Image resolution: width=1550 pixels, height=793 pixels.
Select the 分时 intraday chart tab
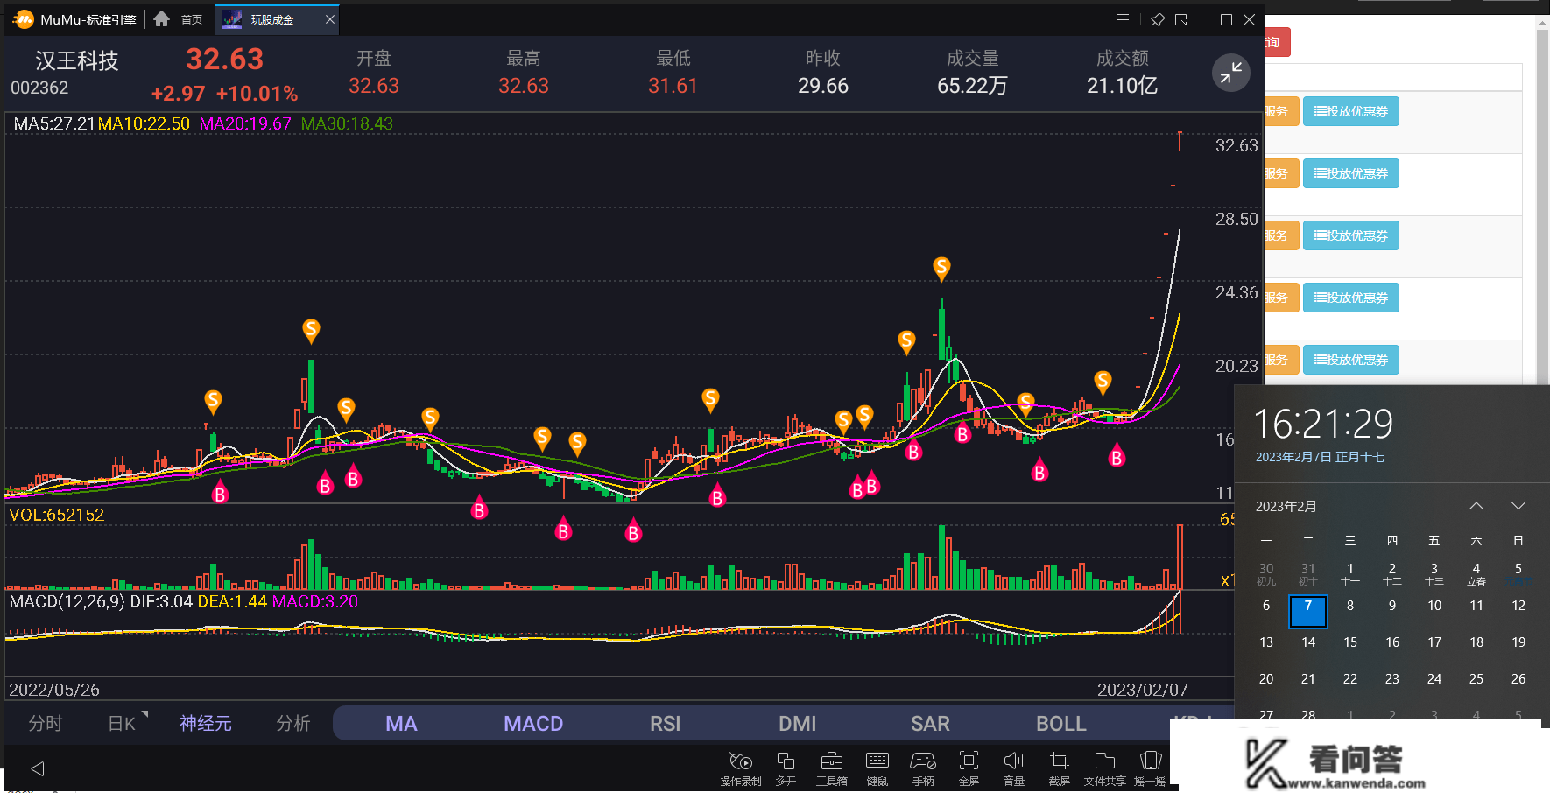click(x=46, y=723)
